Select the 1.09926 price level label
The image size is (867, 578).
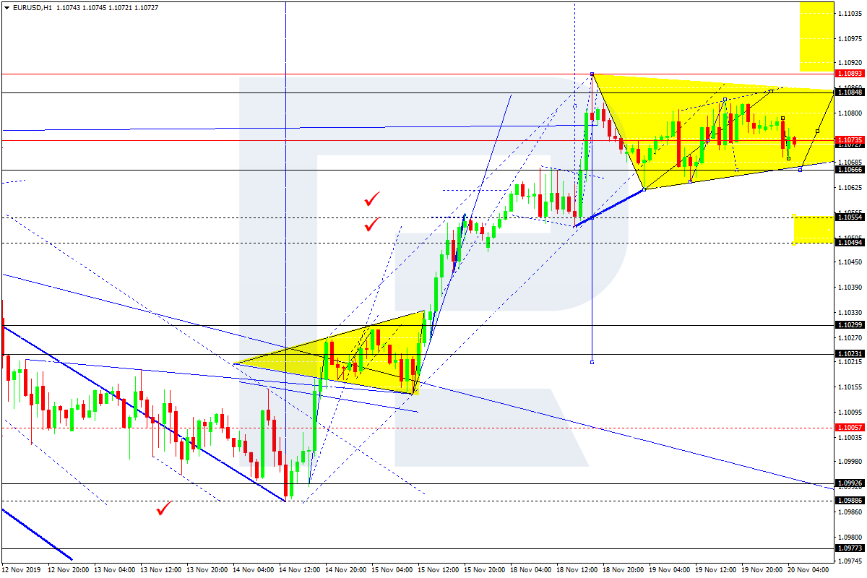pyautogui.click(x=850, y=483)
